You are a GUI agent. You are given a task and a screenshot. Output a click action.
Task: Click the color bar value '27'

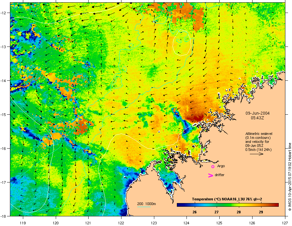coord(216,212)
